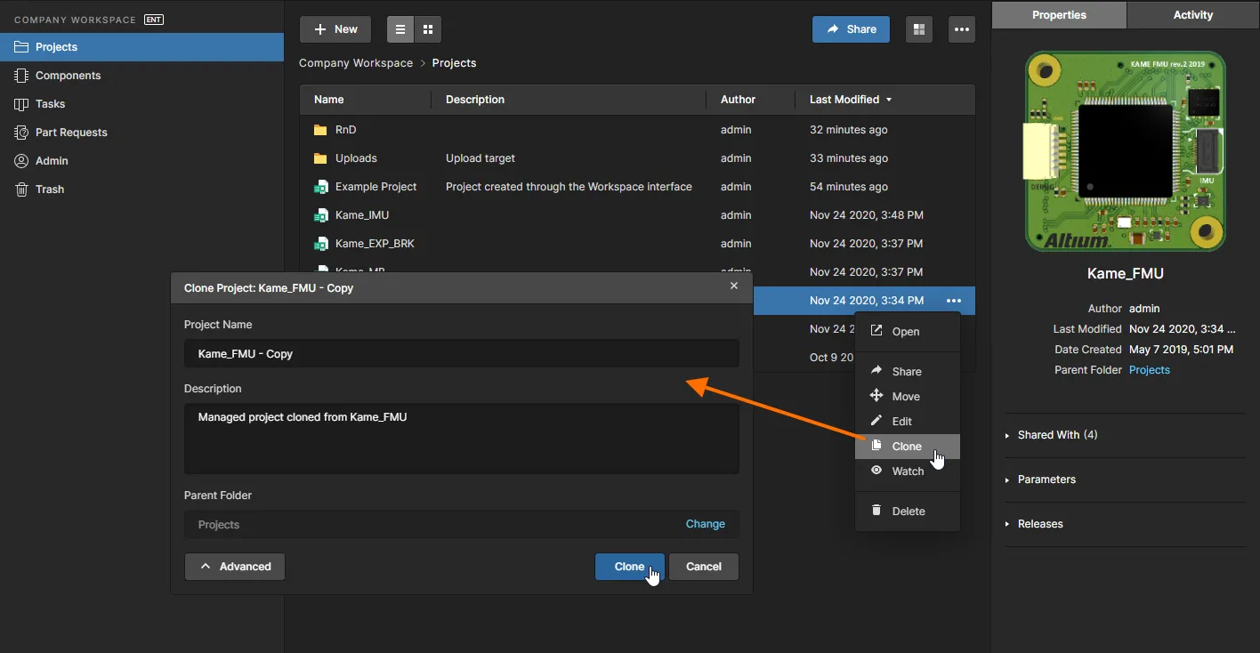Click '32 minutes ago' for RnD
1260x653 pixels.
click(849, 130)
